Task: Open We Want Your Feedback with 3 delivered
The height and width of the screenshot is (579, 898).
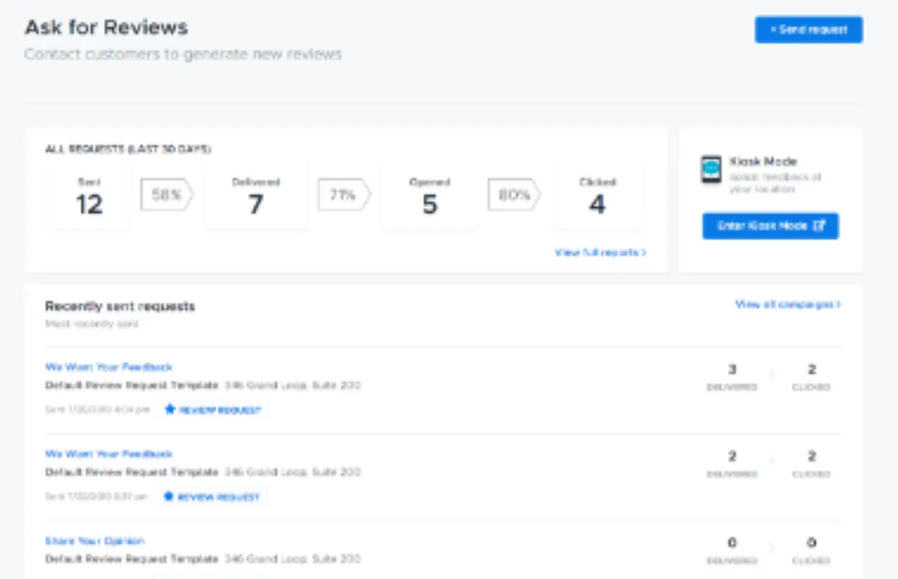Action: click(109, 367)
